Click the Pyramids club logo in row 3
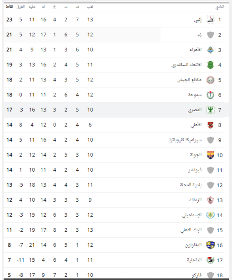The image size is (232, 280). point(211,50)
